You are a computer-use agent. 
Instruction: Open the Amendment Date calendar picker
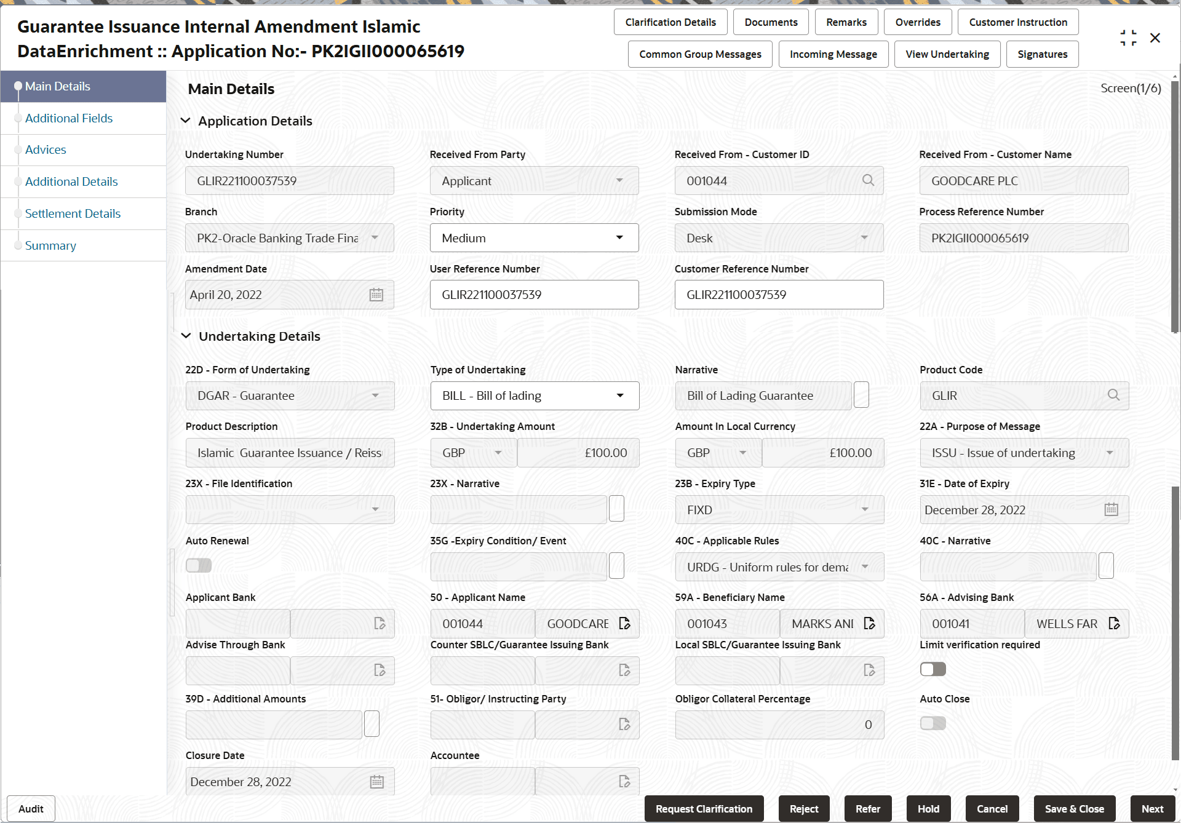(x=376, y=295)
